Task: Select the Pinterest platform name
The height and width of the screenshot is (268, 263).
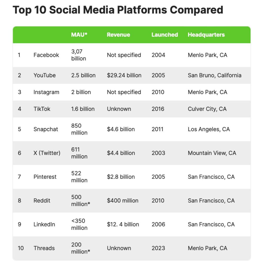Action: tap(45, 177)
